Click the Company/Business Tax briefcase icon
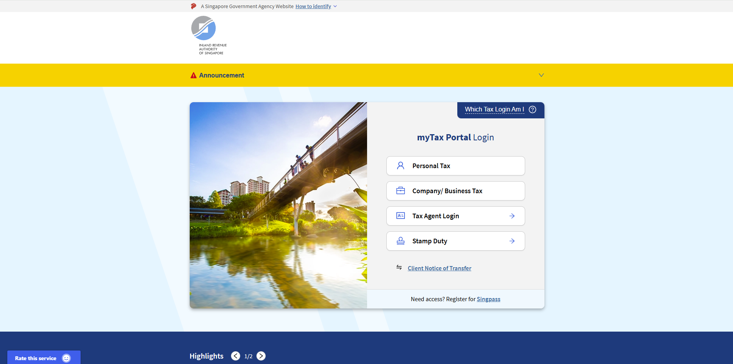Screen dimensions: 733x364 pyautogui.click(x=401, y=191)
